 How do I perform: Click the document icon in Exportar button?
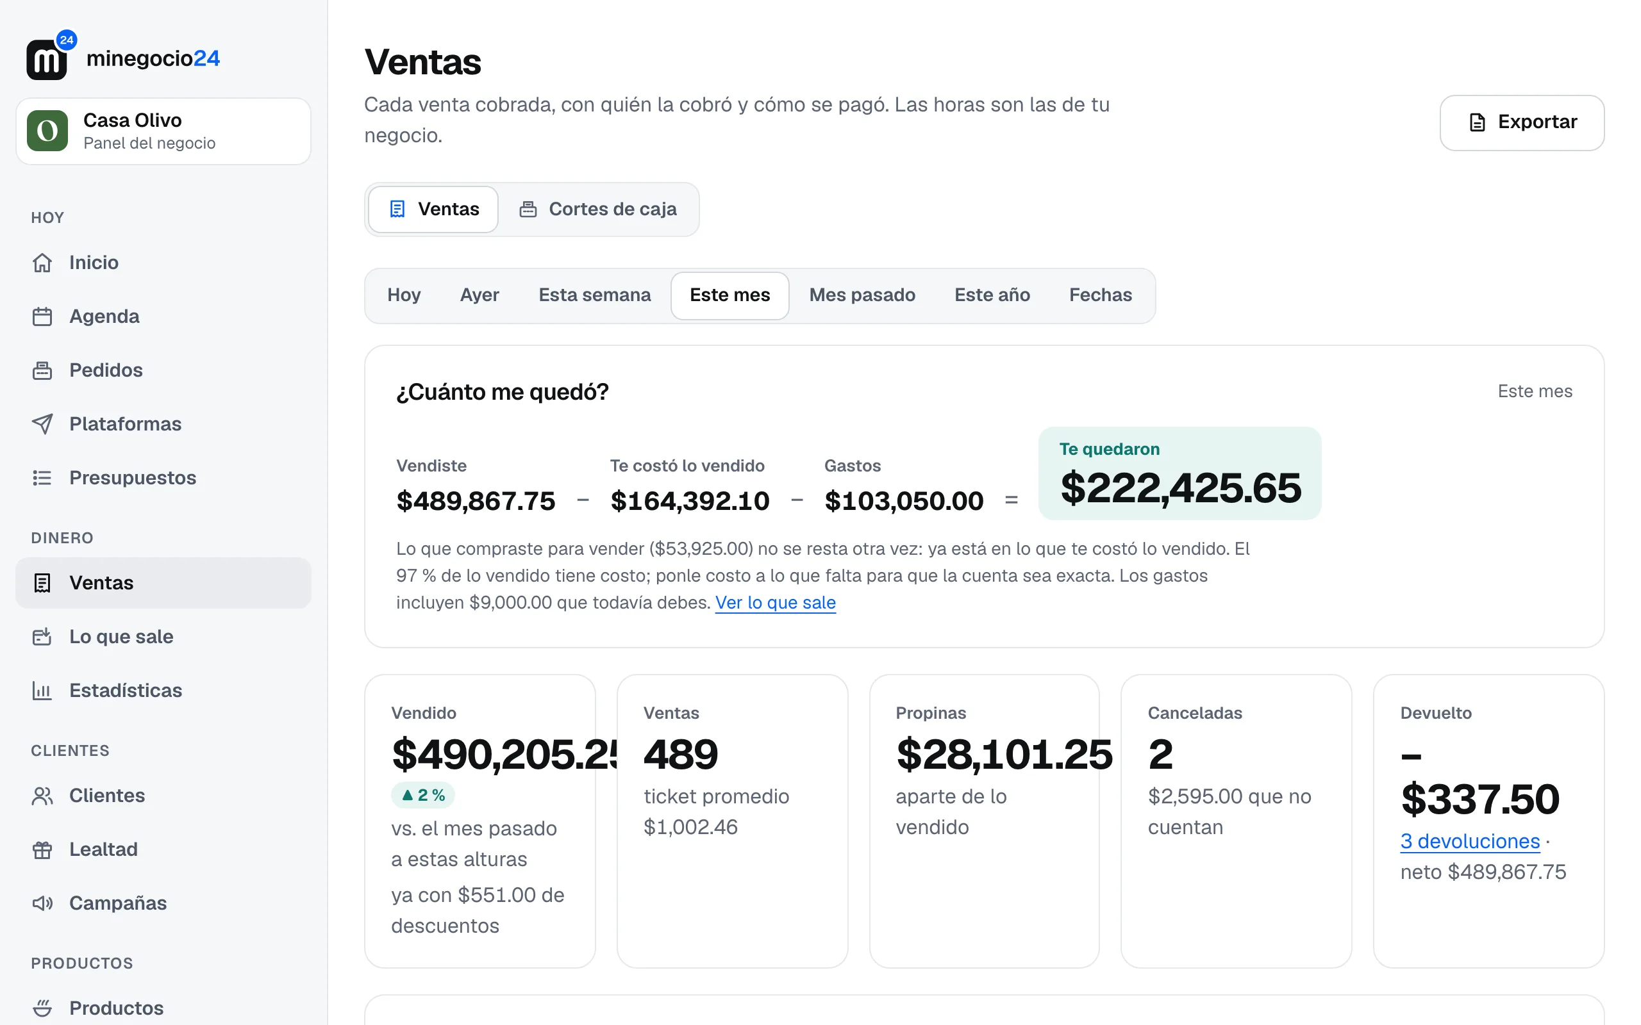[1477, 122]
